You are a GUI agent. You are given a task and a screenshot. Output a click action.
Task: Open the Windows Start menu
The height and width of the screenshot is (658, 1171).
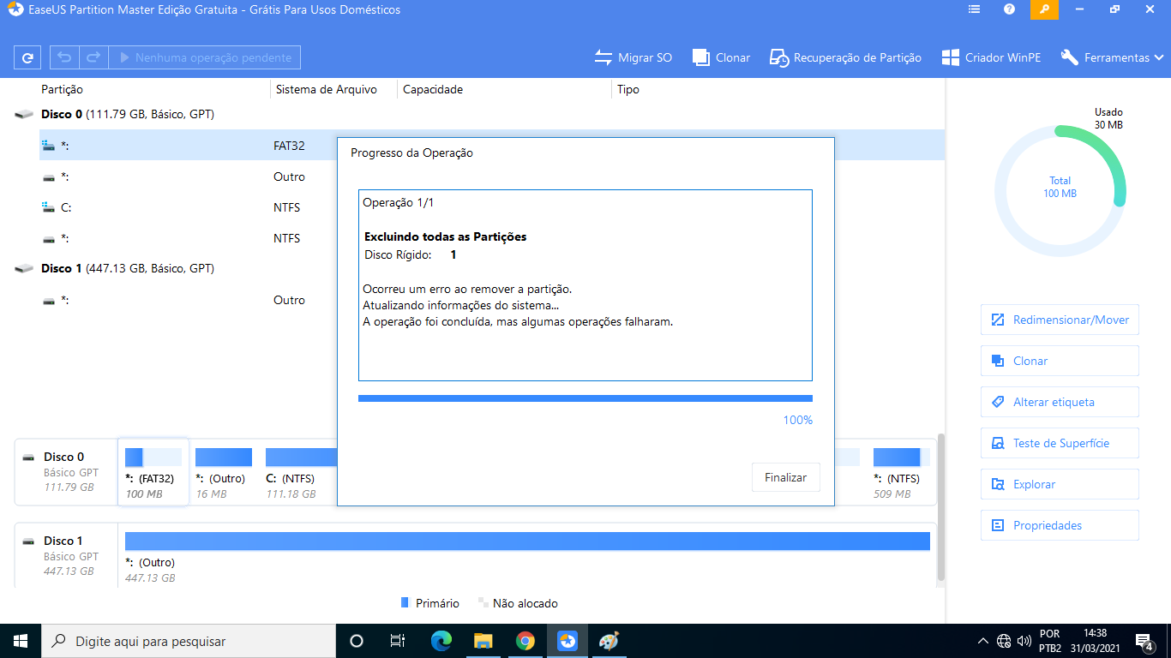pyautogui.click(x=20, y=641)
